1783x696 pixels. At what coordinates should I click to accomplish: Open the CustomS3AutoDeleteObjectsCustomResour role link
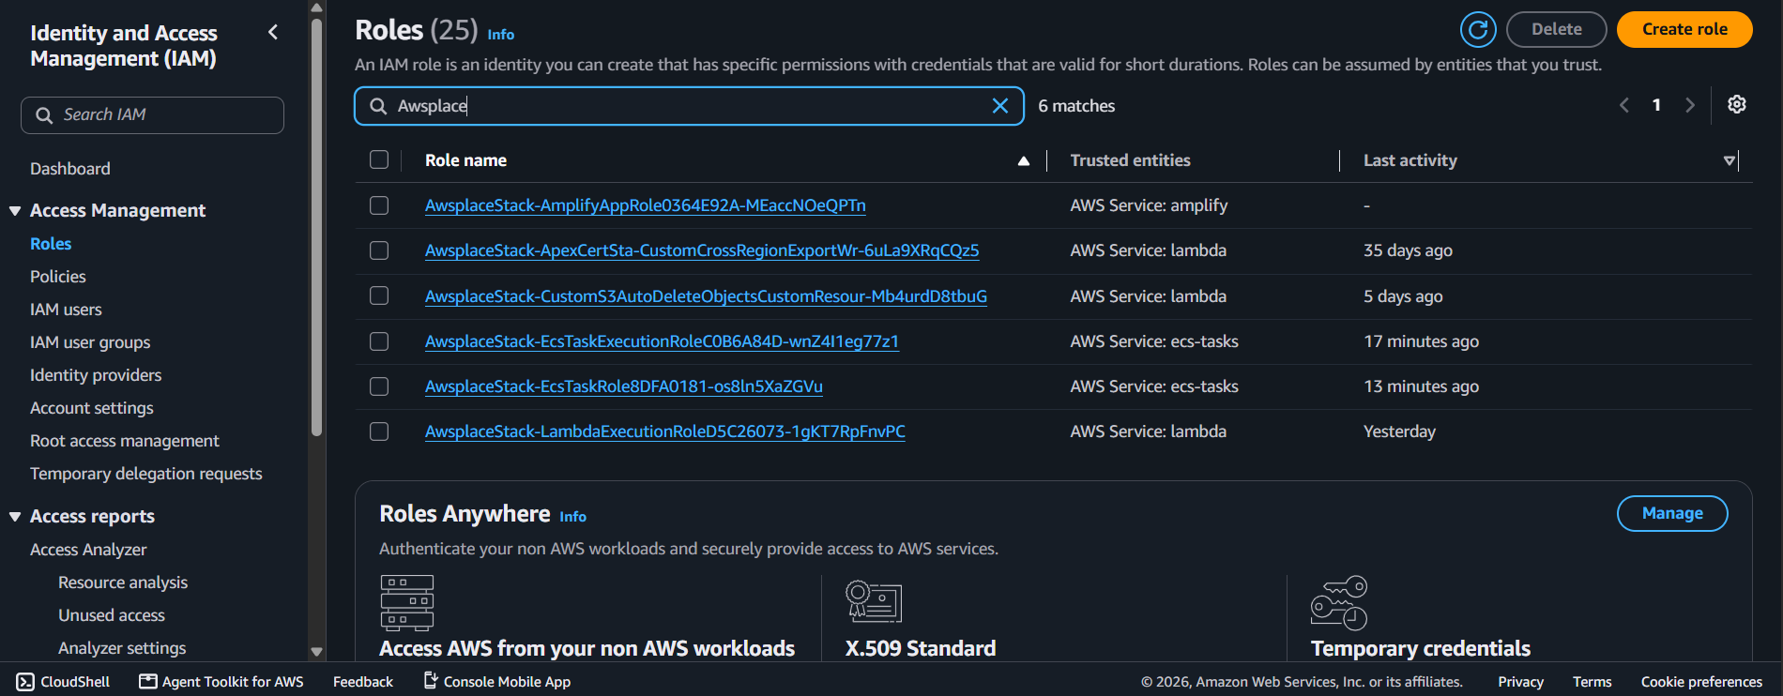tap(706, 296)
